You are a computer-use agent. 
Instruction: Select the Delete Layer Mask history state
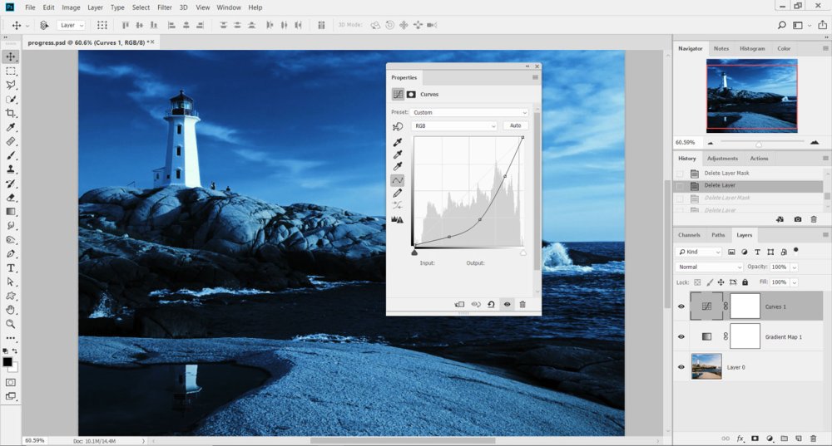tap(726, 174)
